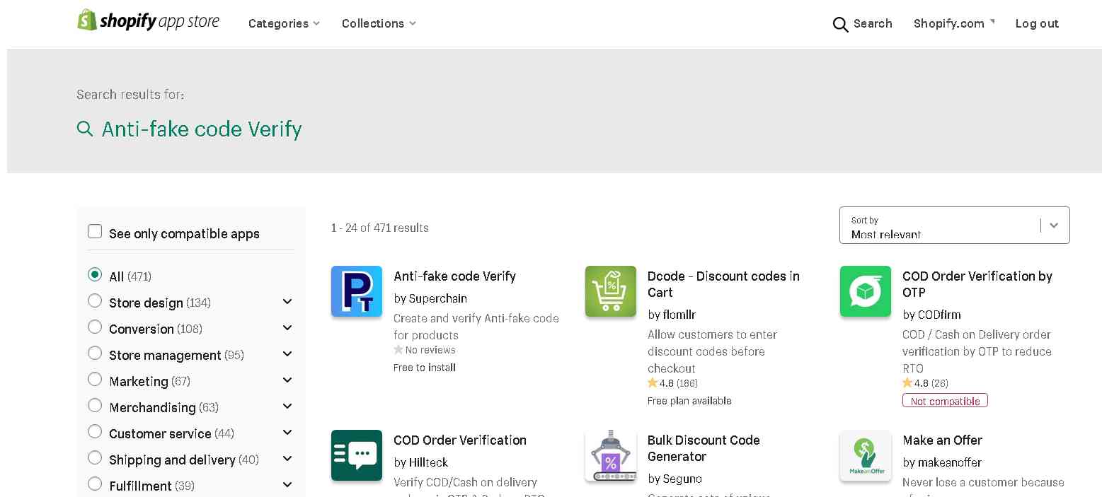Open the Make an Offer app icon
Screen dimensions: 1102x497
click(x=865, y=455)
